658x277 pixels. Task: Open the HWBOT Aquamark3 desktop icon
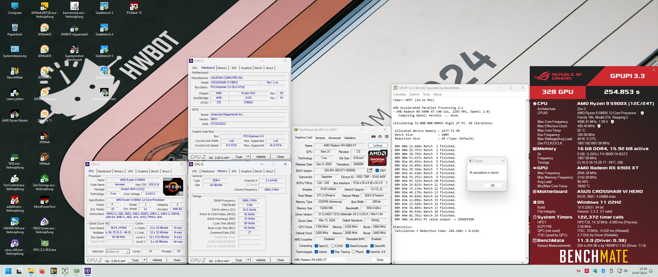click(74, 30)
